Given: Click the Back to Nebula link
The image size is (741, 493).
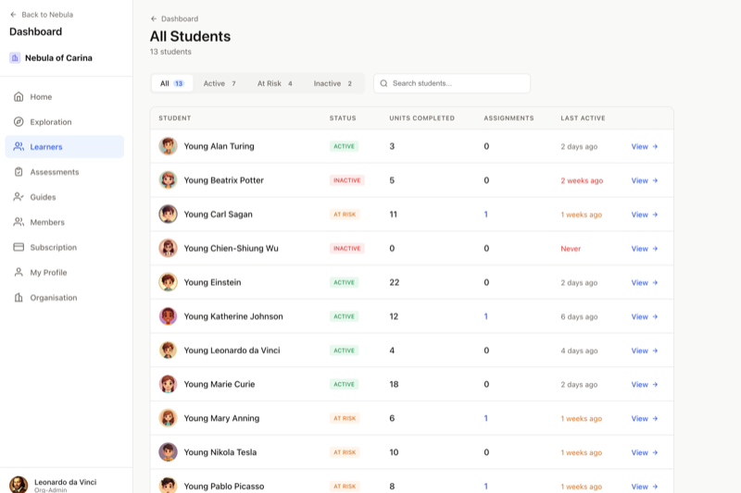Looking at the screenshot, I should [x=42, y=15].
